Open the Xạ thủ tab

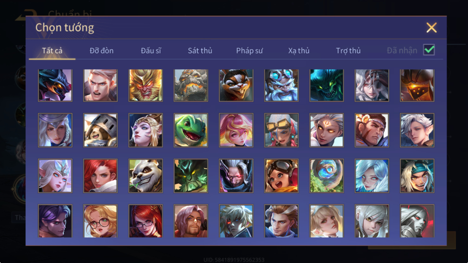coord(299,51)
